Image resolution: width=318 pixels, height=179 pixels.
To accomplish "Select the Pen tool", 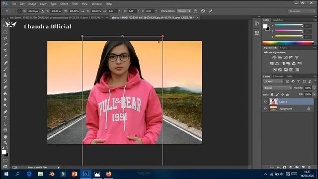I will (5, 111).
